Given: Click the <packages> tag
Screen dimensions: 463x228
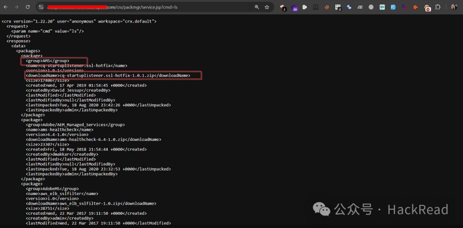Looking at the screenshot, I should tap(28, 50).
